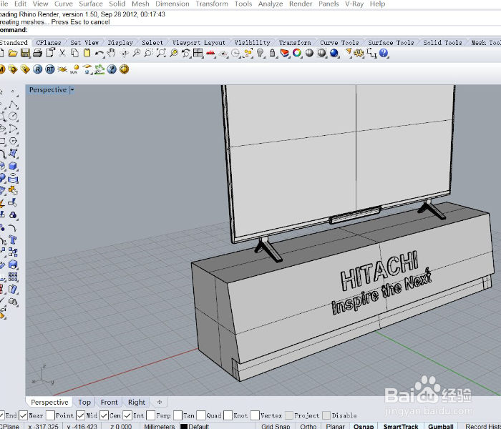
Task: Select the Box solid tool in sidebar
Action: [x=13, y=166]
